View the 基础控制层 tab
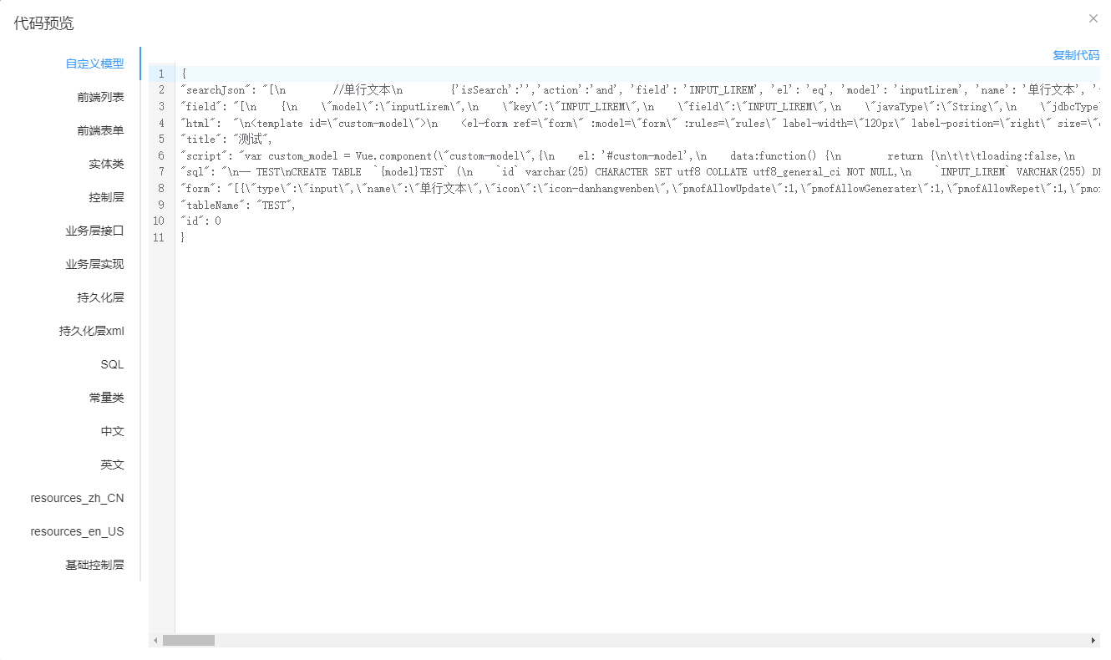This screenshot has height=660, width=1111. pyautogui.click(x=94, y=565)
